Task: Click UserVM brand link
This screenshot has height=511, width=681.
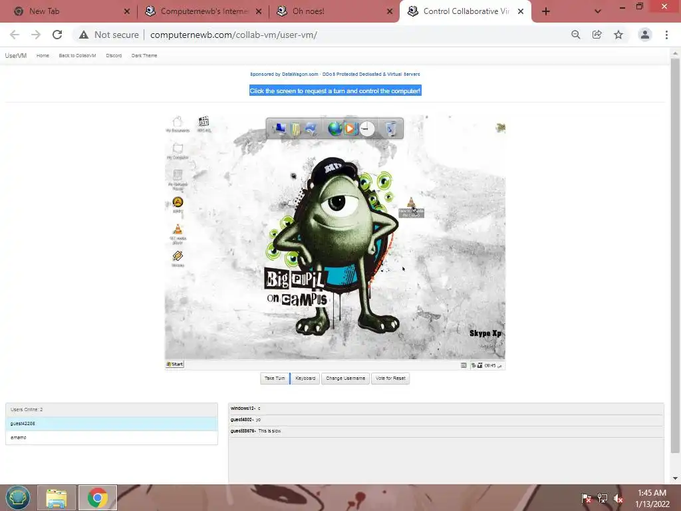Action: point(16,56)
